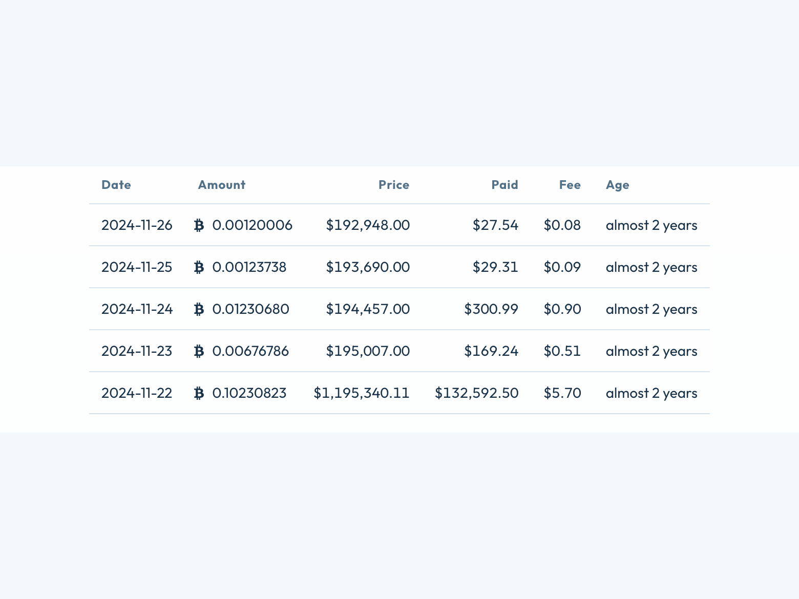Click the price $193,690.00

368,267
